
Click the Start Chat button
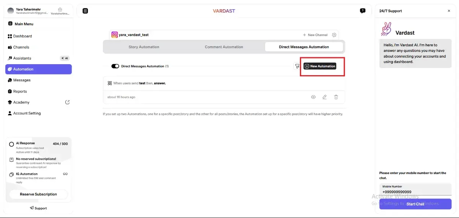click(x=415, y=204)
